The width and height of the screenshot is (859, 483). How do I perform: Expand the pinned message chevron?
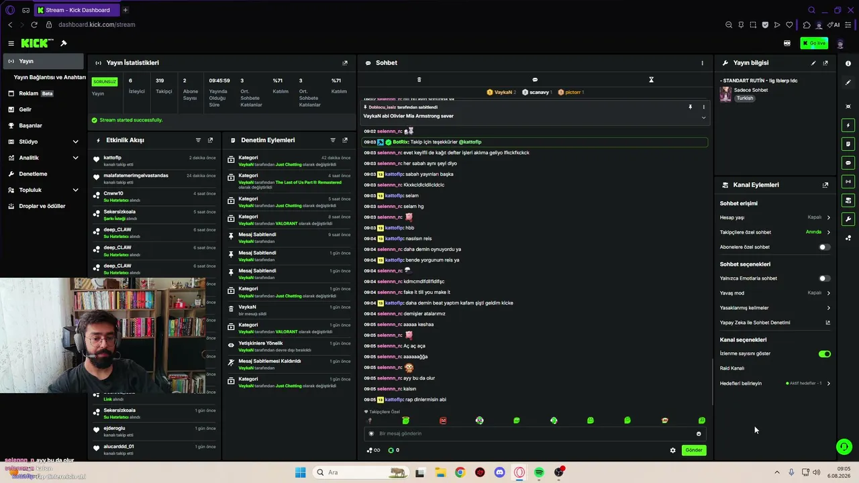point(703,117)
